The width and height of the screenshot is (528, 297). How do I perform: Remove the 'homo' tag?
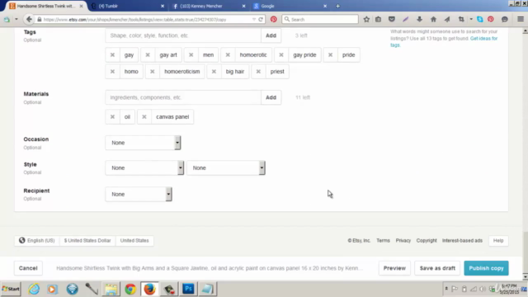(112, 72)
